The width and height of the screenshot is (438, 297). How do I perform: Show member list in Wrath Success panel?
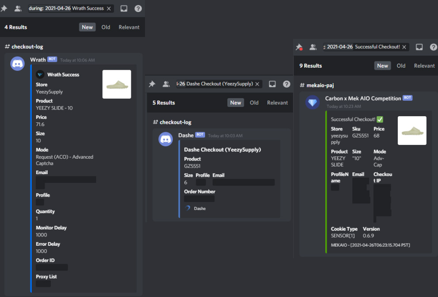pyautogui.click(x=18, y=8)
